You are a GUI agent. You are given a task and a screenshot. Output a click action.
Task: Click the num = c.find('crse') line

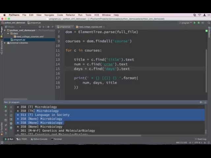pos(101,64)
